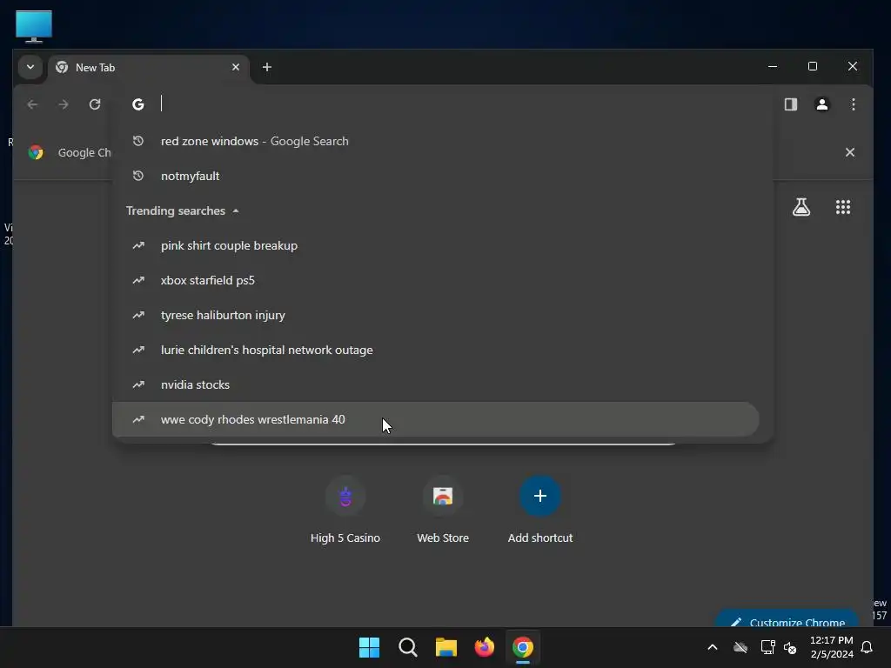The image size is (891, 668).
Task: Click the Google Chrome logo in info bar
Action: point(36,152)
